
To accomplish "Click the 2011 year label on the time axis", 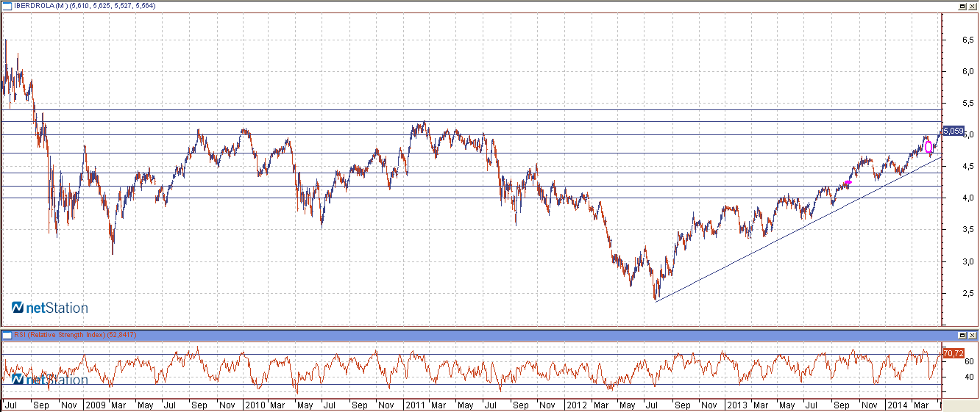I will coord(414,405).
